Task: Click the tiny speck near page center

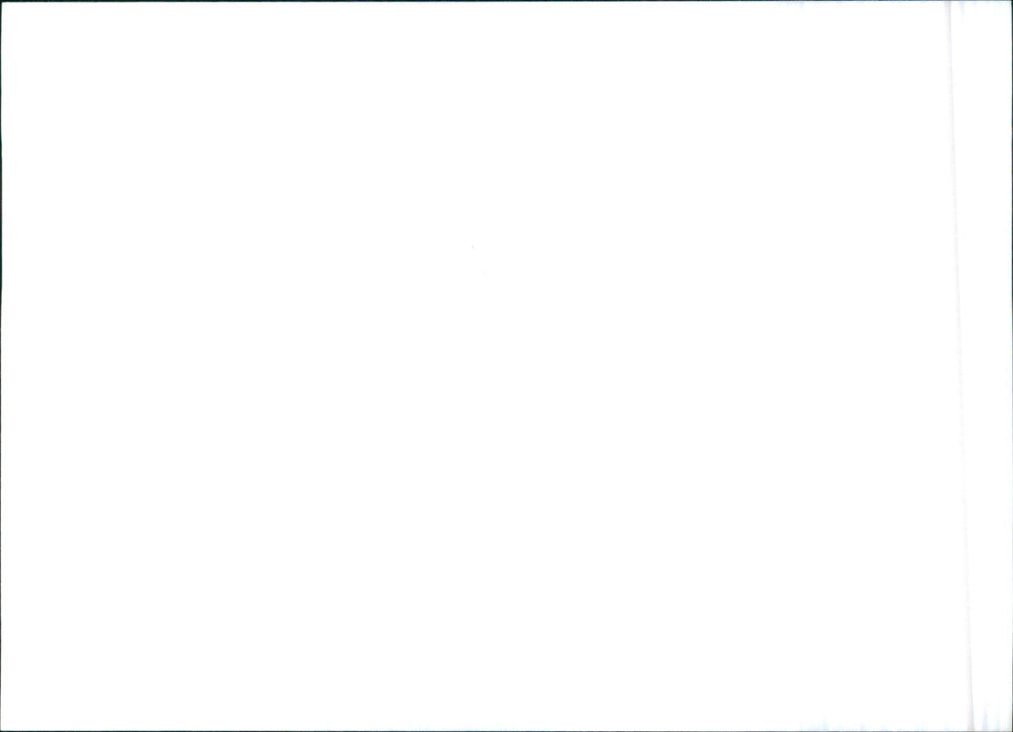Action: [473, 247]
